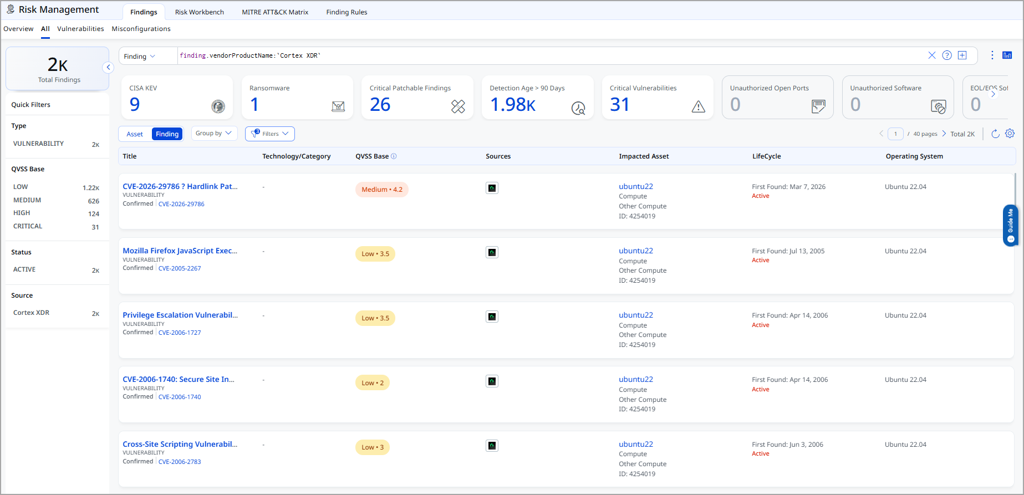
Task: Open the Filters dropdown
Action: point(270,134)
